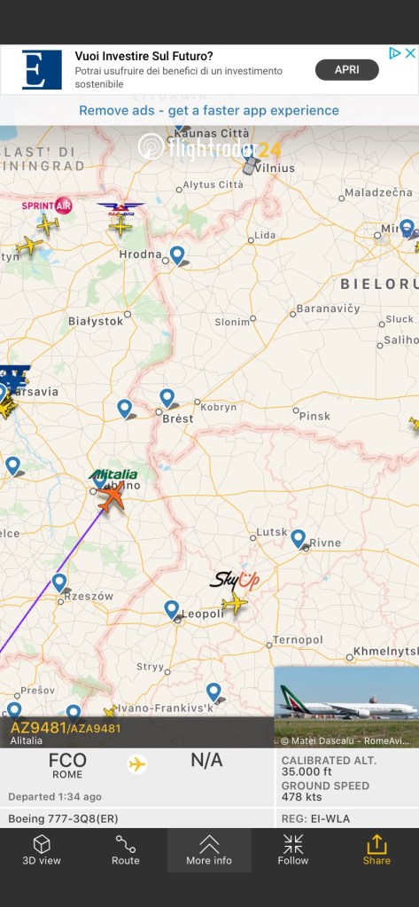Image resolution: width=419 pixels, height=907 pixels.
Task: Tap the Remove ads link
Action: pyautogui.click(x=209, y=111)
